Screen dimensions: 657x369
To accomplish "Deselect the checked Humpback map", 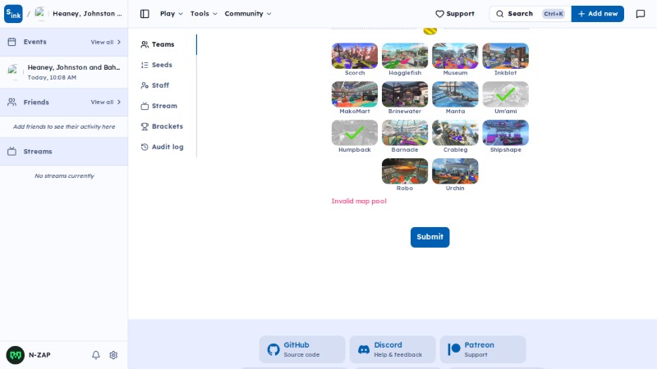I will click(355, 133).
